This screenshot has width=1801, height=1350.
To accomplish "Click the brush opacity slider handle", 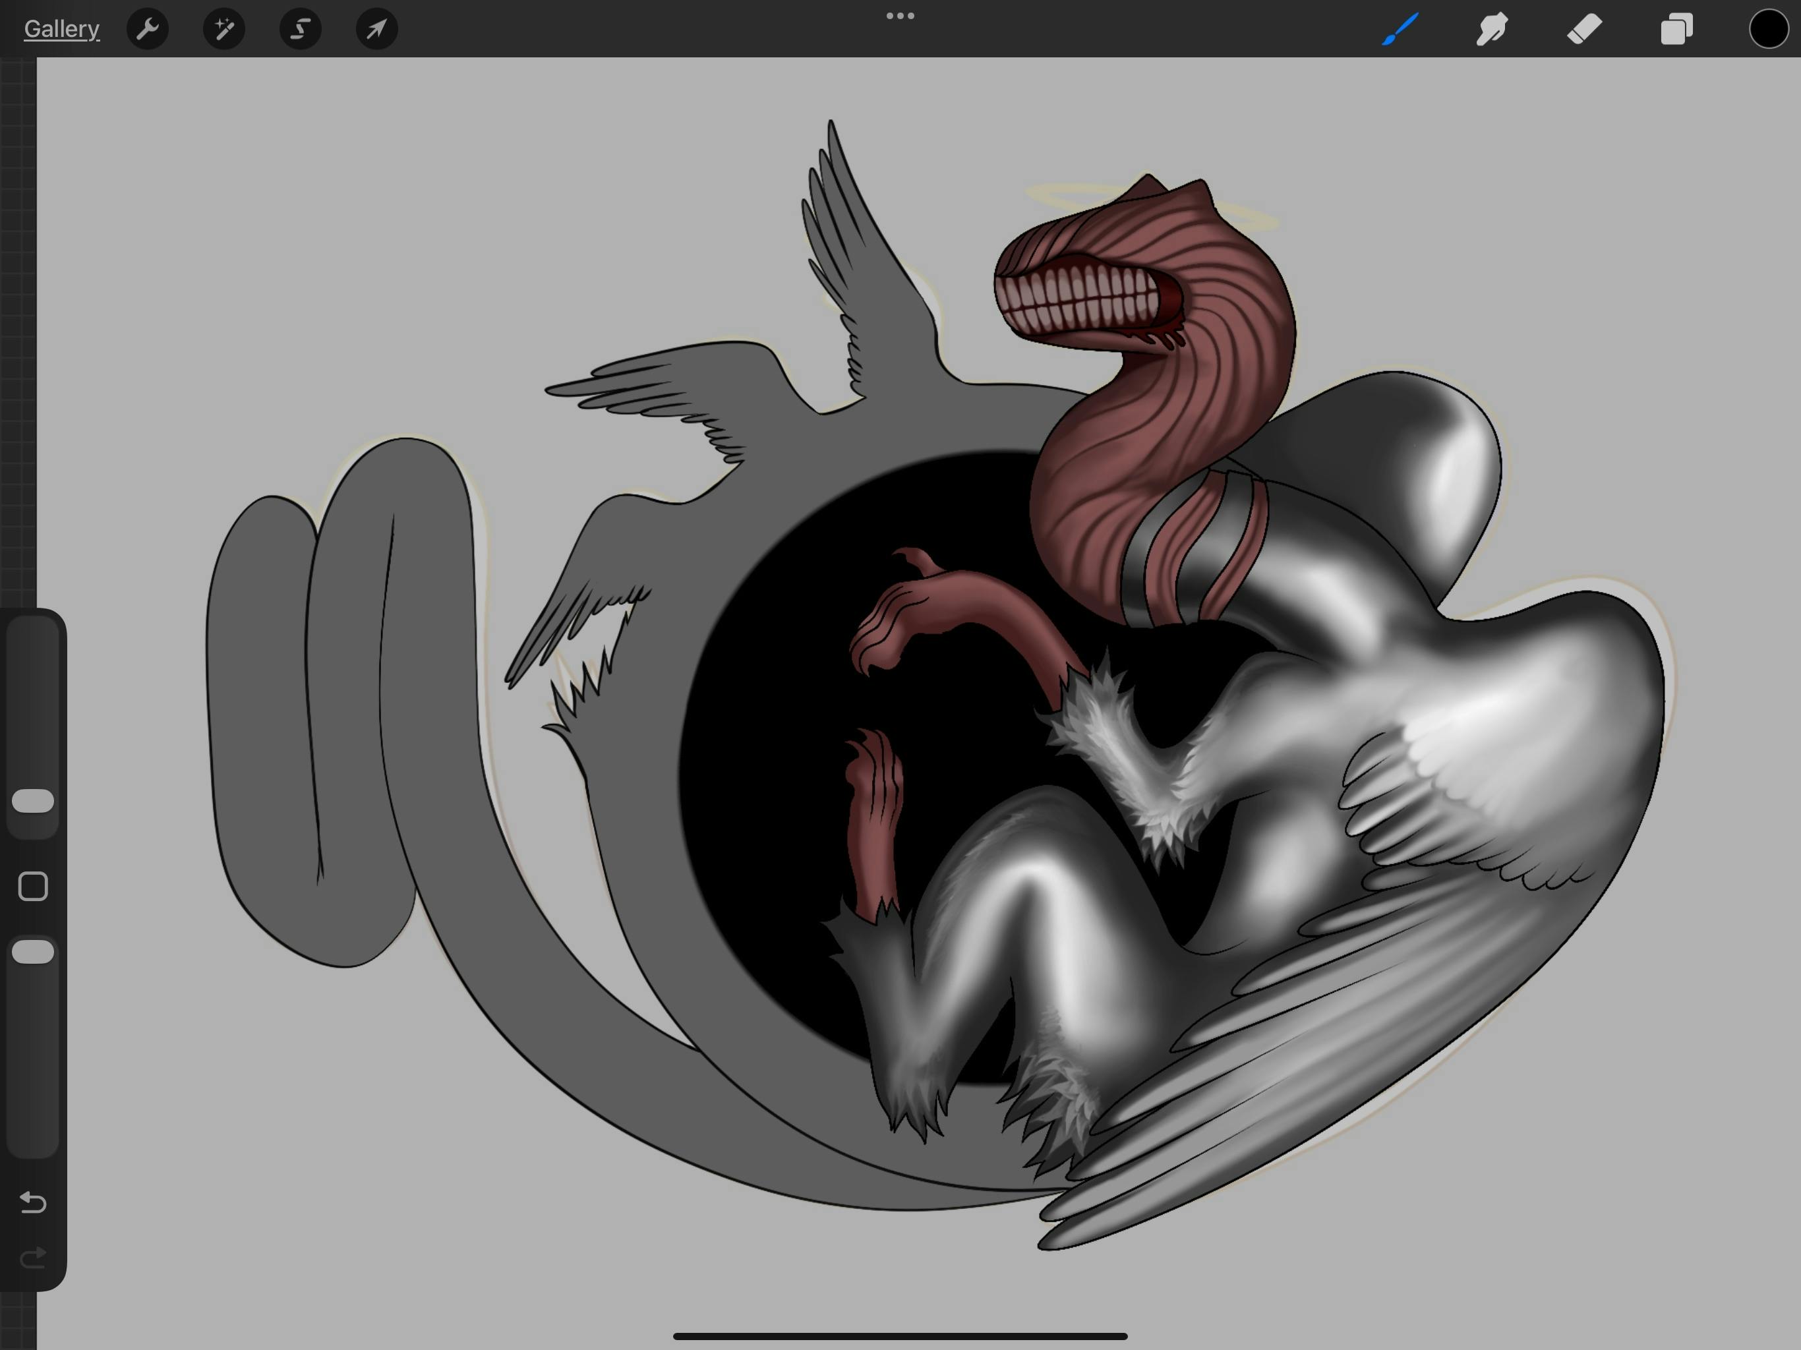I will 34,952.
